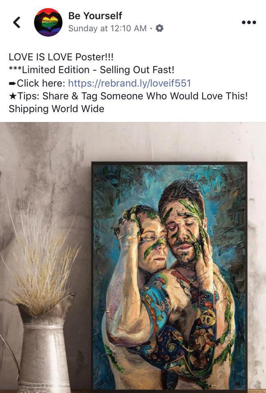266x393 pixels.
Task: Open the framed couple painting poster
Action: [x=169, y=277]
